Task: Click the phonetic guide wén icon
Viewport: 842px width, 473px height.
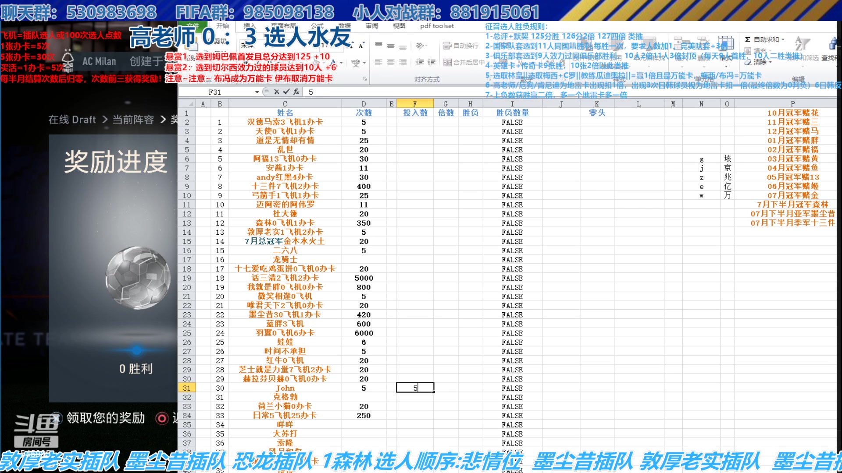Action: pyautogui.click(x=355, y=64)
